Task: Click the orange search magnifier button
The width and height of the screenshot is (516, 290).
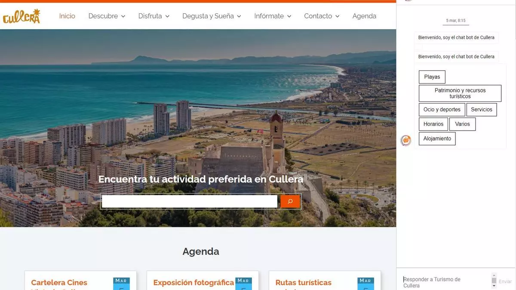Action: coord(290,201)
